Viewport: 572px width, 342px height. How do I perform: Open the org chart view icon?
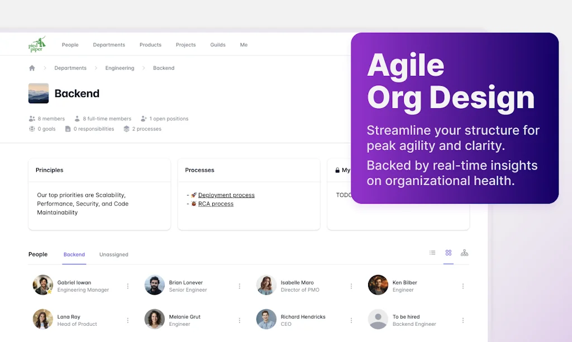pyautogui.click(x=464, y=253)
